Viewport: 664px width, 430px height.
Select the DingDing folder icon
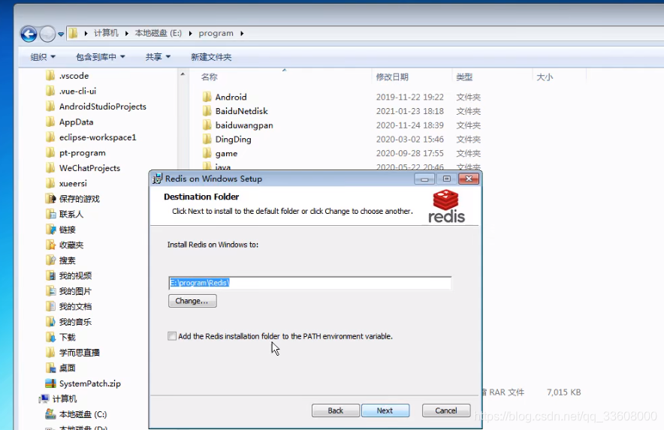point(207,140)
